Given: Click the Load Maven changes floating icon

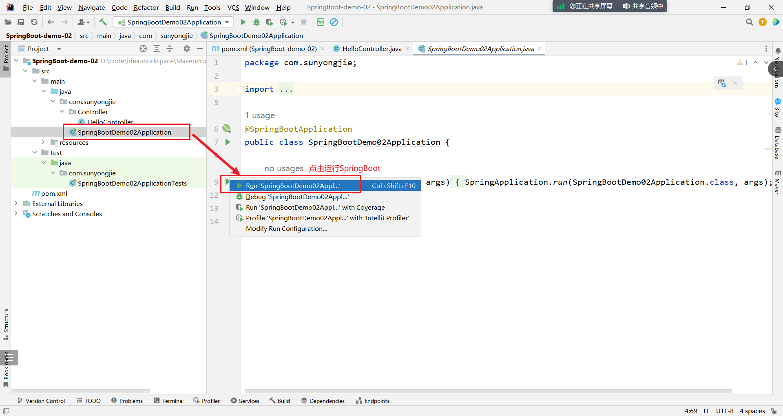Looking at the screenshot, I should click(722, 83).
